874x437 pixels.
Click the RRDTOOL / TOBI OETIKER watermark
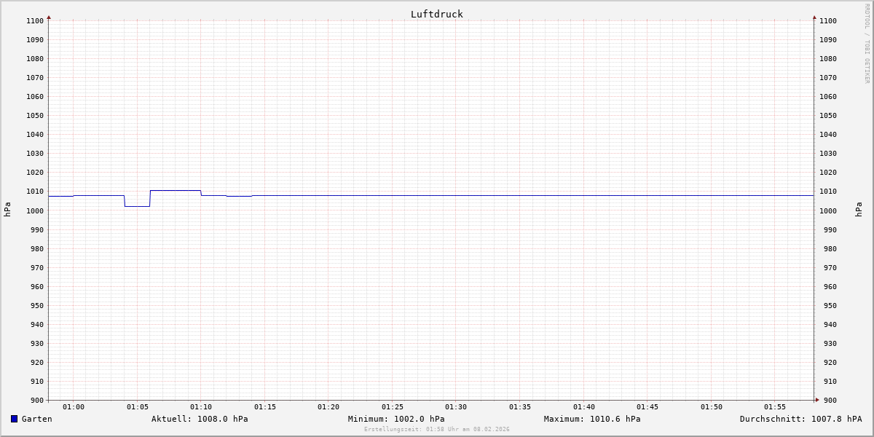click(867, 44)
